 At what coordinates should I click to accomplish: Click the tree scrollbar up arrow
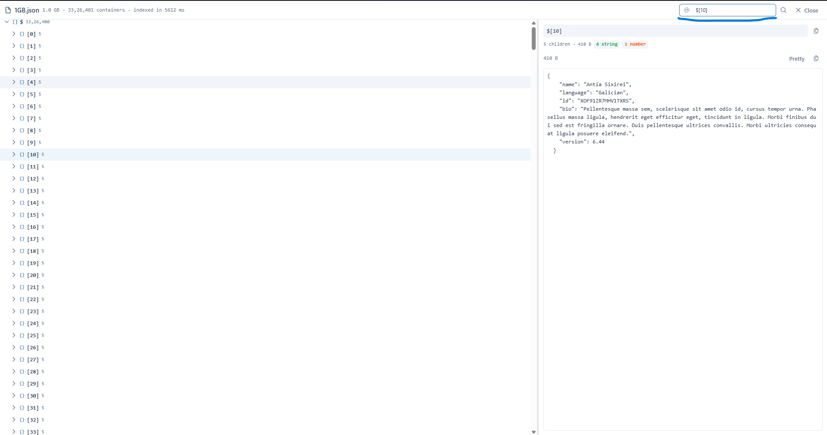click(534, 23)
